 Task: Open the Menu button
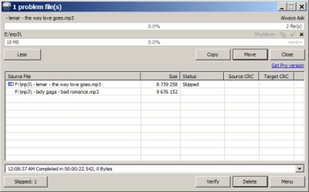287,181
